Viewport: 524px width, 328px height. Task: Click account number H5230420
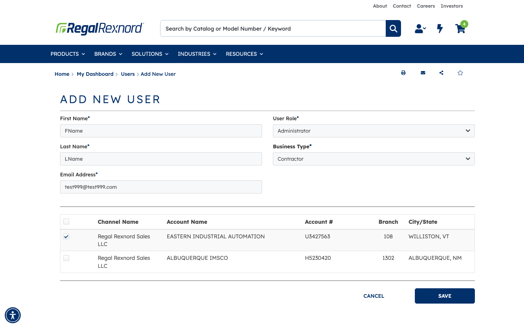click(x=318, y=258)
